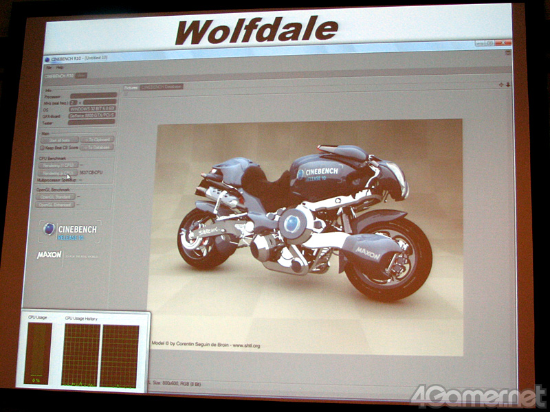This screenshot has height=412, width=550.
Task: Start the OpenGL Enhanced benchmark
Action: (x=56, y=204)
